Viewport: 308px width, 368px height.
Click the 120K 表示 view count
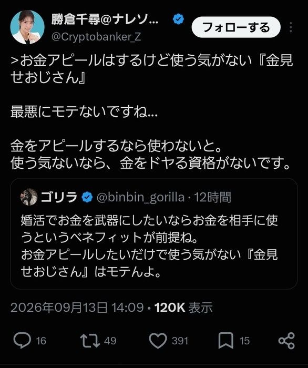click(183, 307)
